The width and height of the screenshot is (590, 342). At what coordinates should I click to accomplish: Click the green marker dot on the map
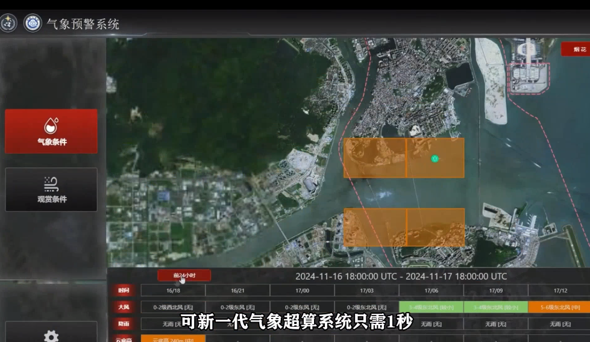point(435,158)
